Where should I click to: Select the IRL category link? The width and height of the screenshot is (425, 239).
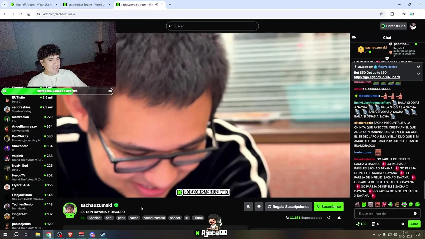pyautogui.click(x=83, y=218)
